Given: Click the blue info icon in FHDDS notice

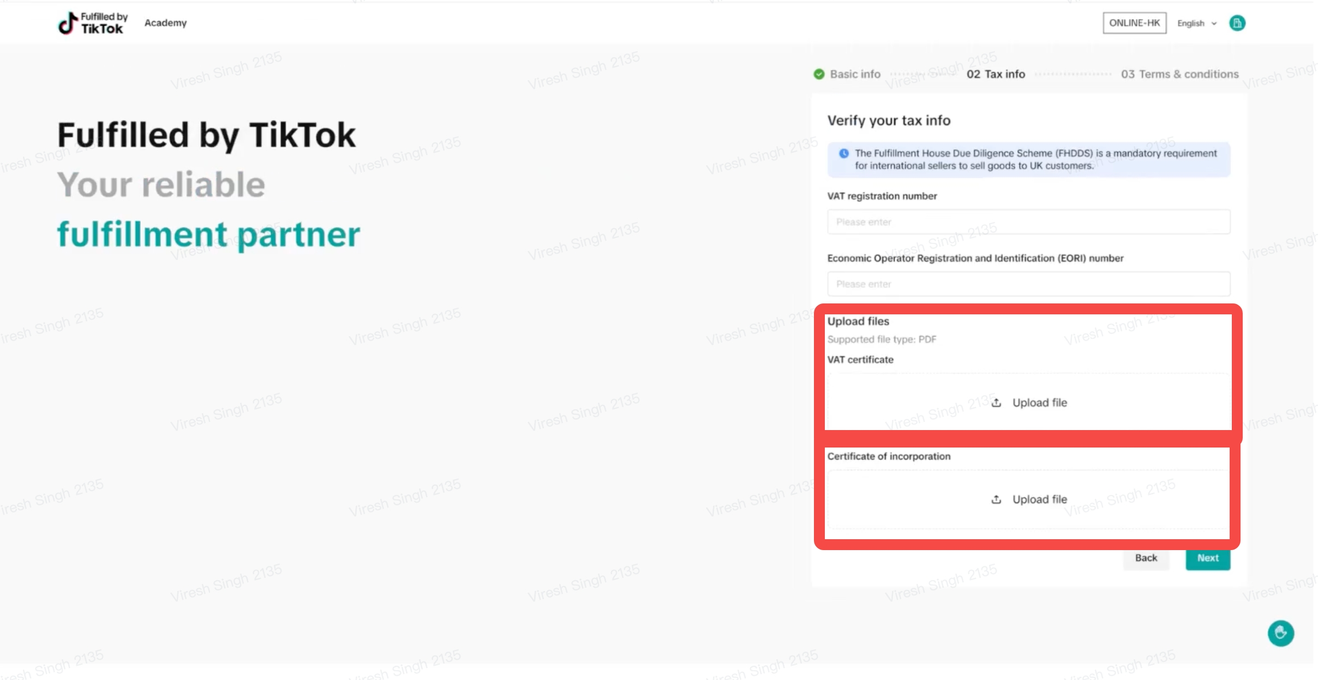Looking at the screenshot, I should coord(843,153).
